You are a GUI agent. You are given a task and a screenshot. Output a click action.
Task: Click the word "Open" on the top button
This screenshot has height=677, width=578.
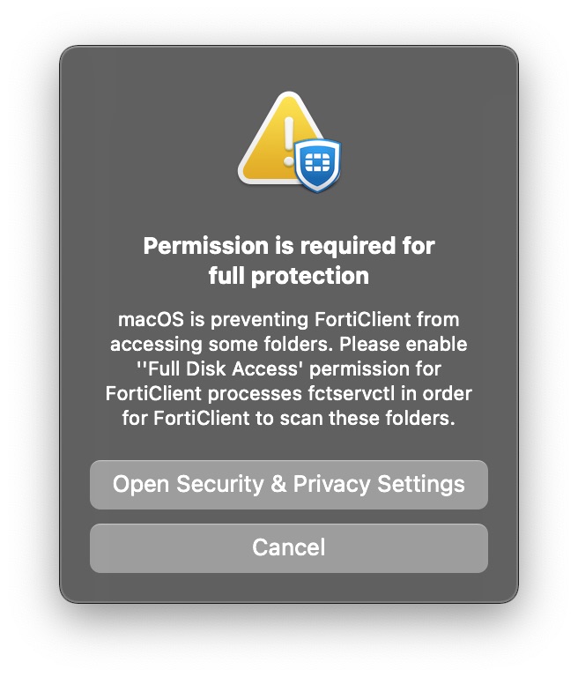coord(139,485)
